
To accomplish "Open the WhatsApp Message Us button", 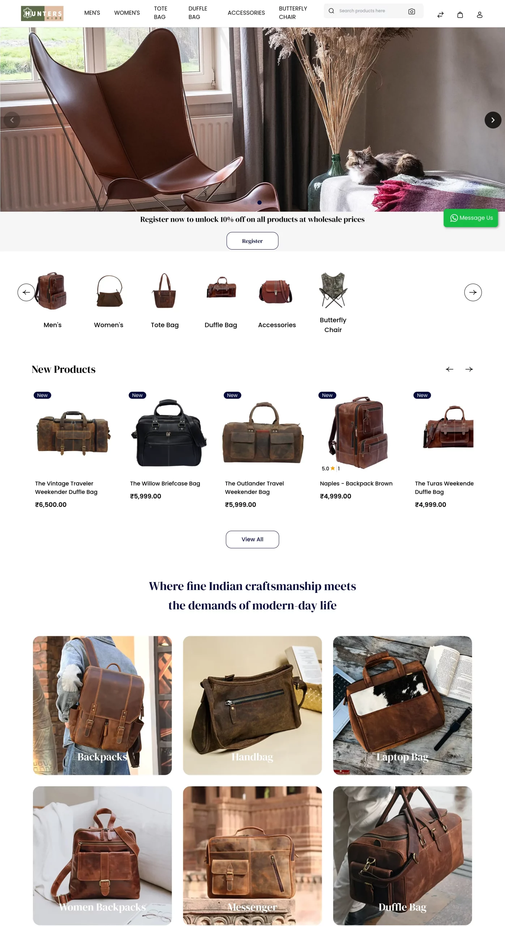I will 471,218.
